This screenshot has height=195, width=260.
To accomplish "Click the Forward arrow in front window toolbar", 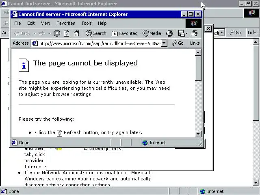I will point(41,33).
